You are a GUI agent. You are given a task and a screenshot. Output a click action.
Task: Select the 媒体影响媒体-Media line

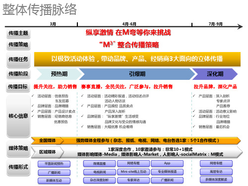150,154
